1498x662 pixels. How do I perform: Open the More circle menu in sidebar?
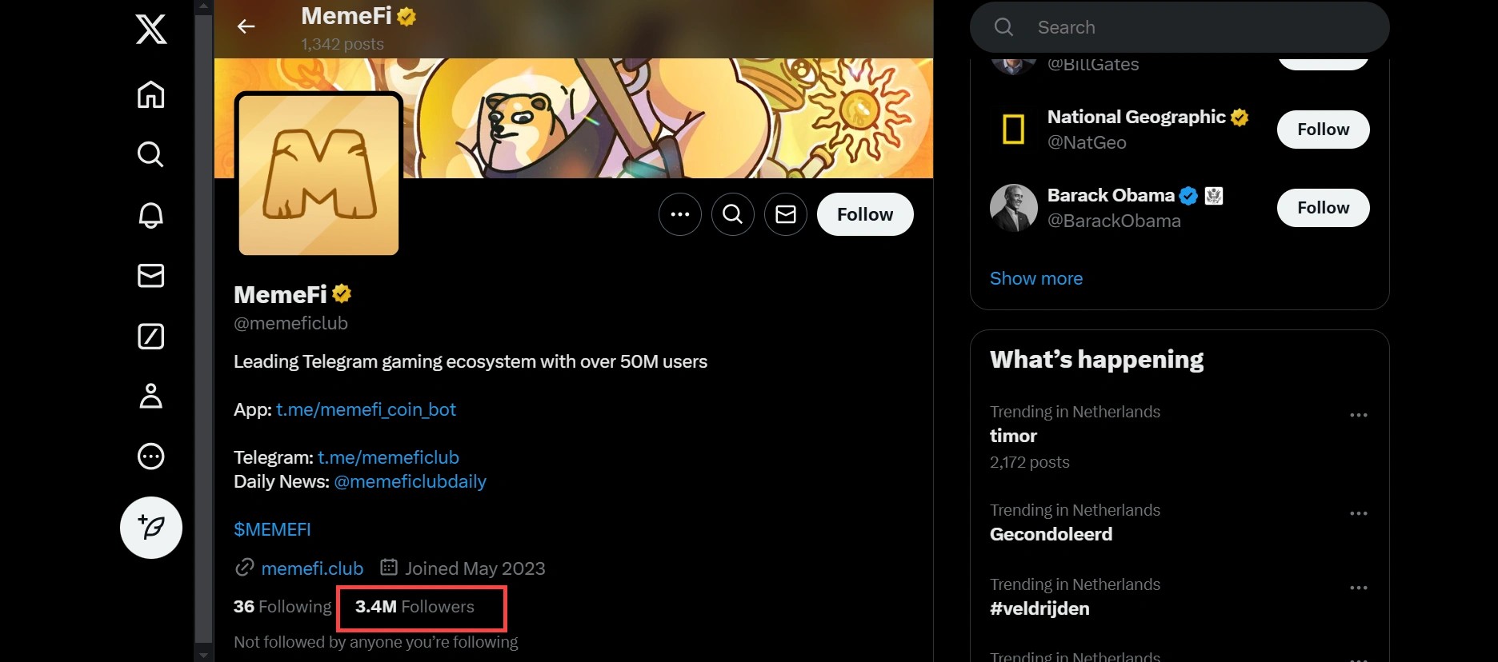pos(151,457)
